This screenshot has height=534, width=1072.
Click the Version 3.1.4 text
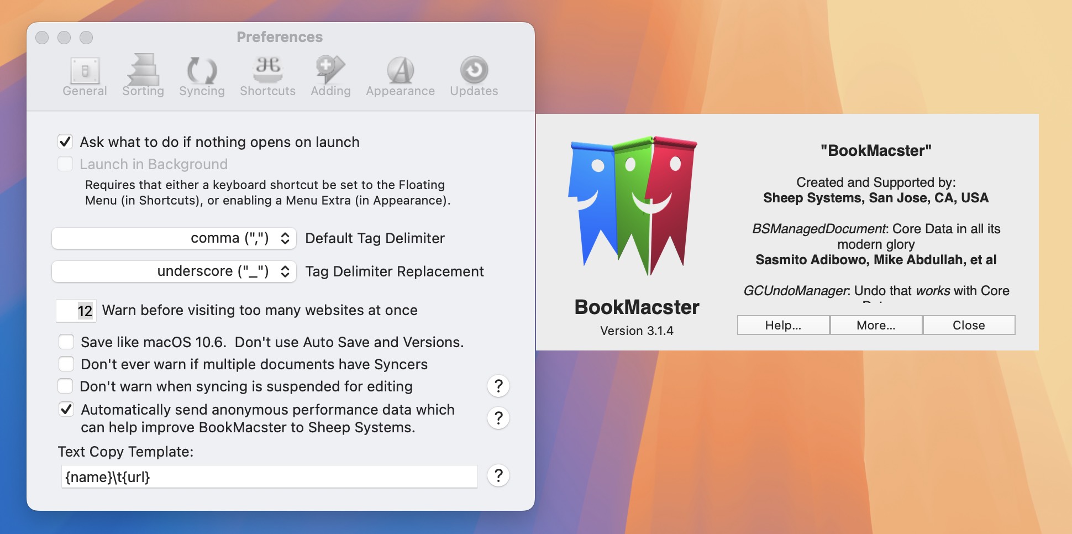click(x=637, y=331)
